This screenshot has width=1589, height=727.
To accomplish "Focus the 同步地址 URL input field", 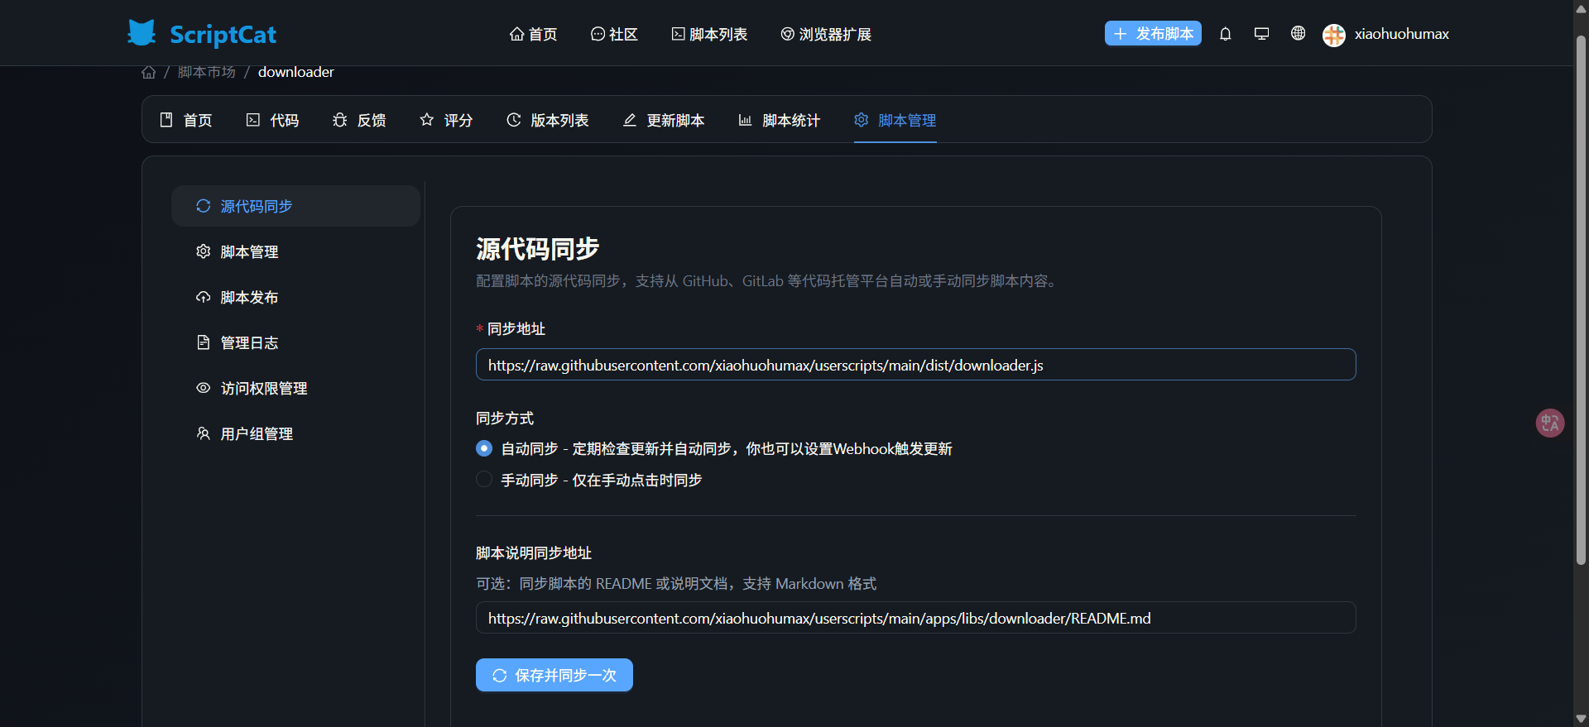I will click(915, 365).
